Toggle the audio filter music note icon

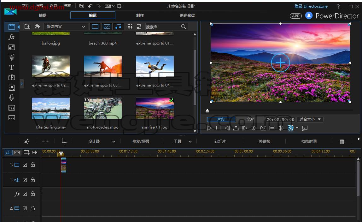[x=118, y=27]
